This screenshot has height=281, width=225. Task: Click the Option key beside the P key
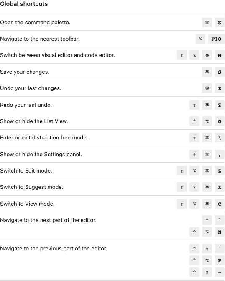click(207, 260)
